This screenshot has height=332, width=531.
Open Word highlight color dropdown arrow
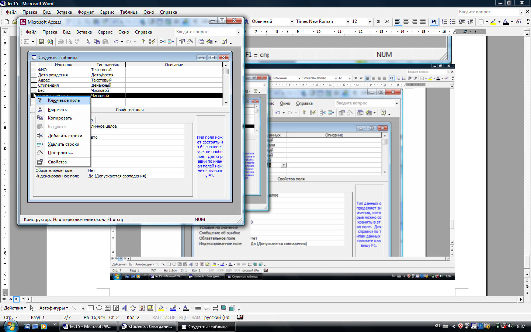click(499, 22)
